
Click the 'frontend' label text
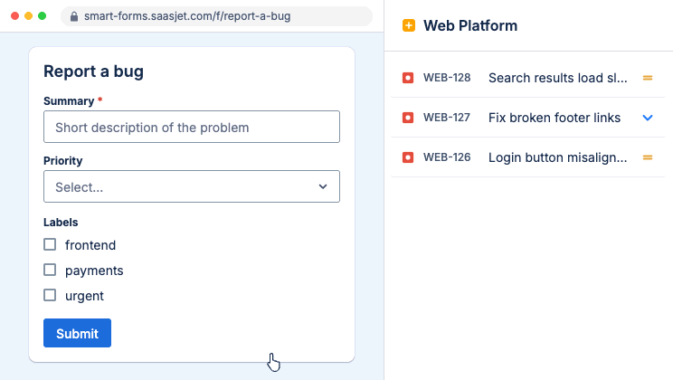(x=90, y=245)
